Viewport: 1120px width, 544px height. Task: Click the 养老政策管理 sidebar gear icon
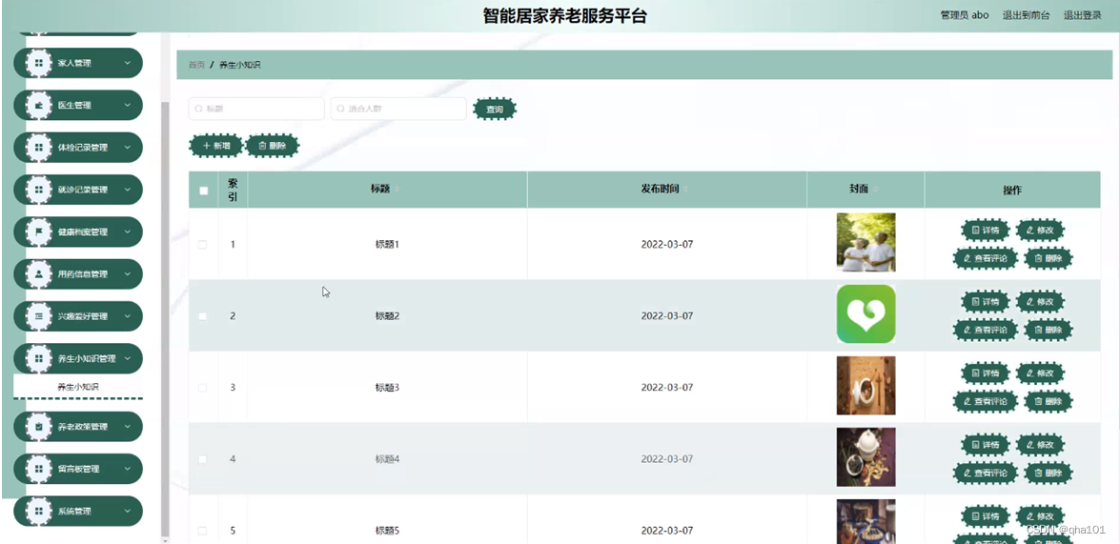38,426
